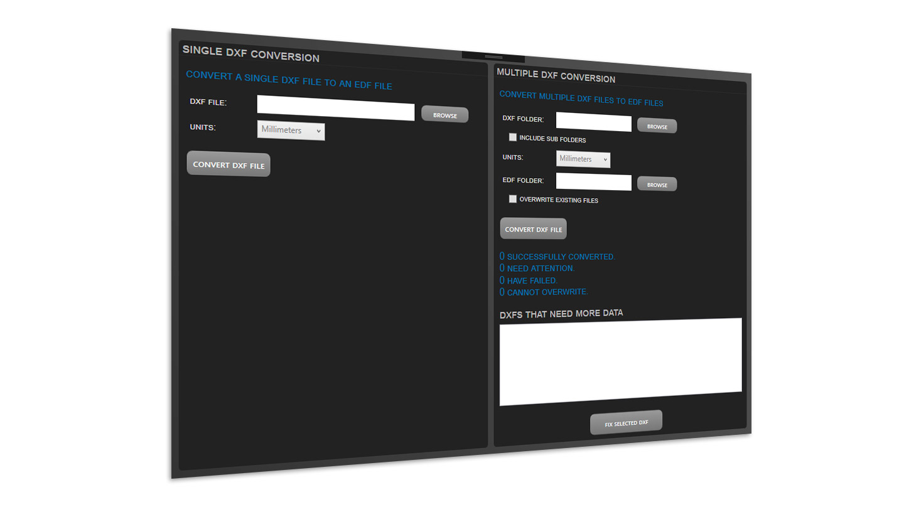899x507 pixels.
Task: Click 'Convert multiple DXF files to EDF files' heading
Action: click(x=581, y=99)
